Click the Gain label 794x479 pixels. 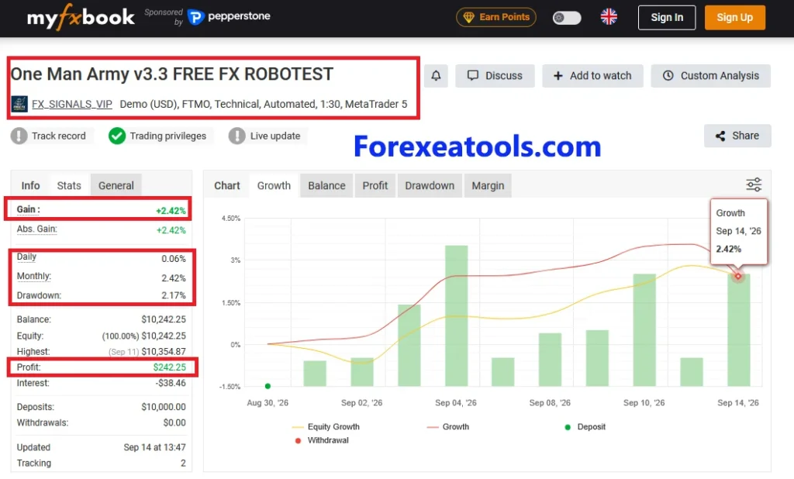coord(29,209)
